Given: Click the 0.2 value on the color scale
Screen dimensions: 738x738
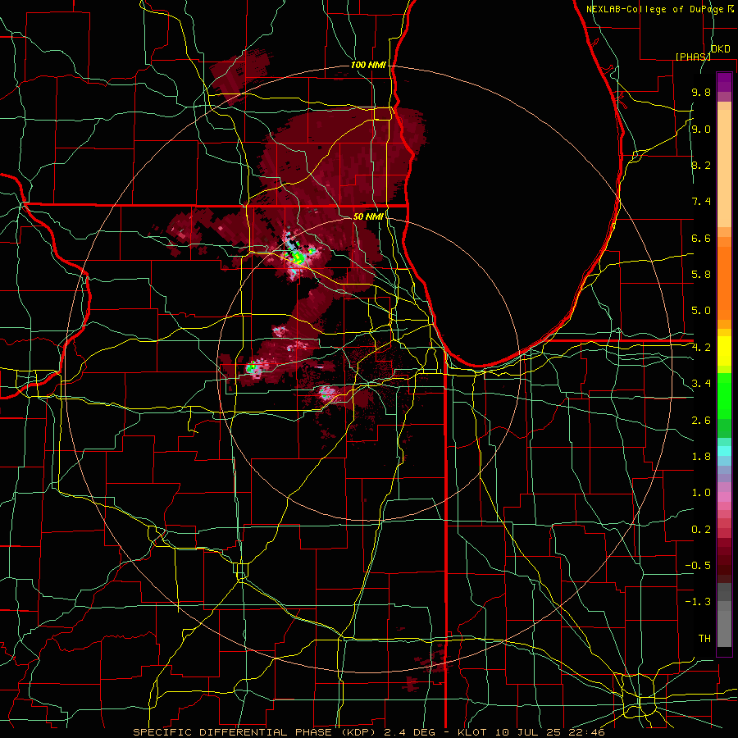Looking at the screenshot, I should [x=701, y=530].
